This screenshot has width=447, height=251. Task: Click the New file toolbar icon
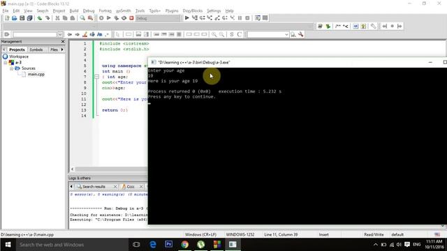tap(7, 18)
